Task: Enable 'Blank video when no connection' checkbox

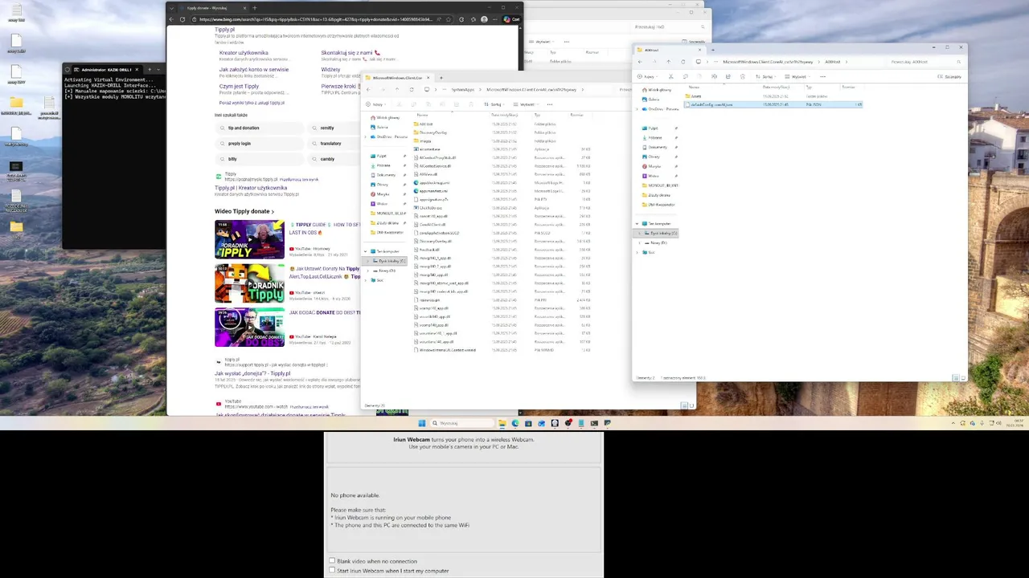Action: pos(332,561)
